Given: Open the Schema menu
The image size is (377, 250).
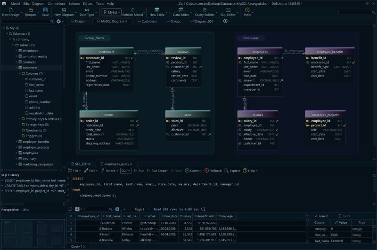Looking at the screenshot, I should tap(74, 4).
